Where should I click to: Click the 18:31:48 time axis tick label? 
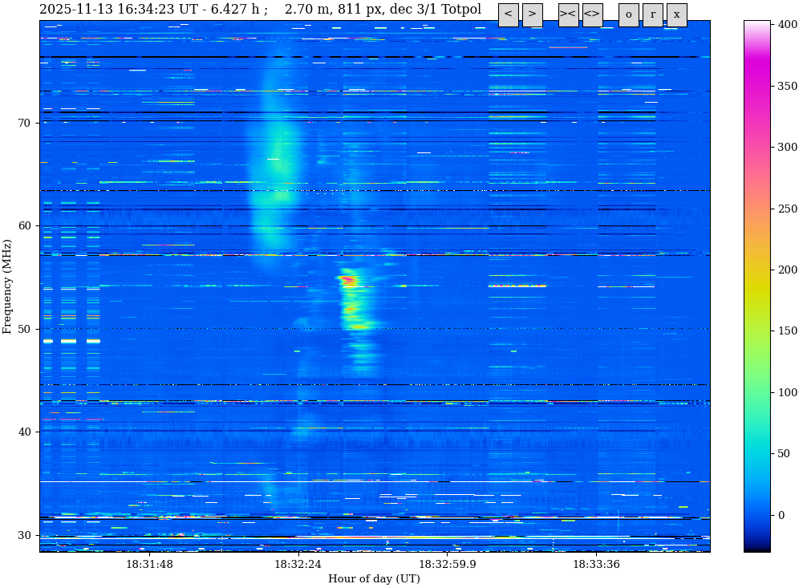149,565
